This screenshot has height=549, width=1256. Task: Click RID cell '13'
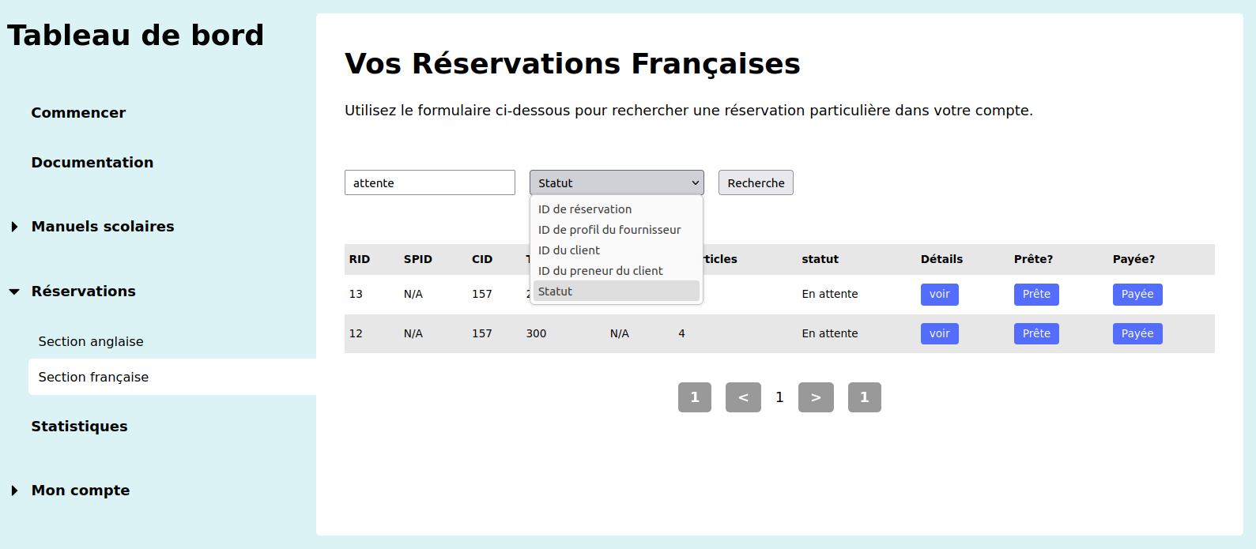click(356, 294)
